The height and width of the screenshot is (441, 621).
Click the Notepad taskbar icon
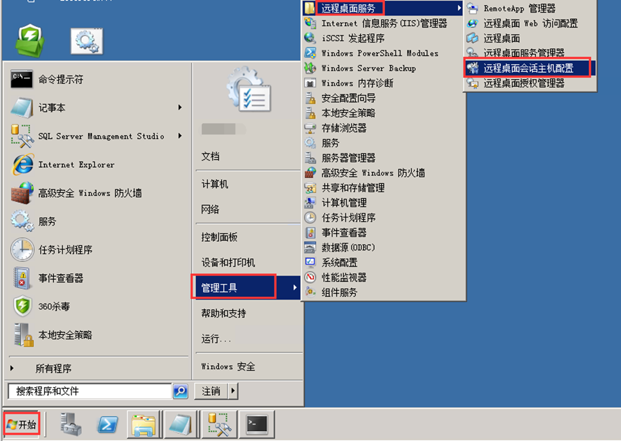pyautogui.click(x=180, y=425)
